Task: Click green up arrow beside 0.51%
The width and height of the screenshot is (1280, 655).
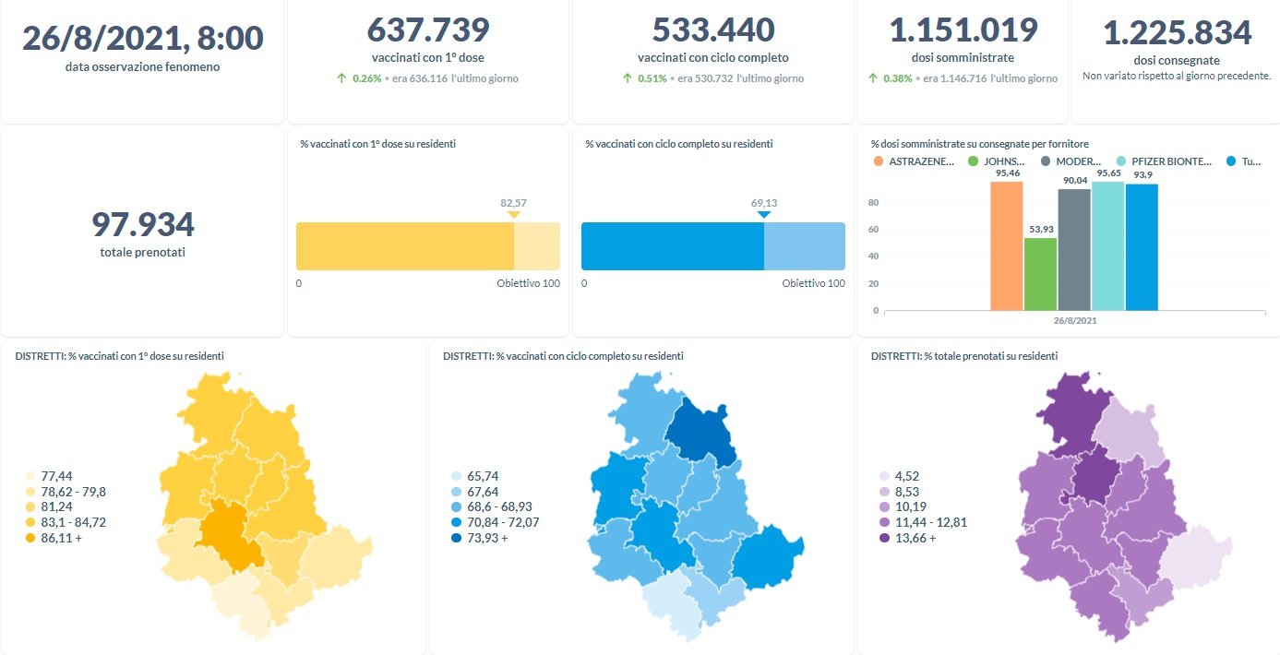Action: (x=628, y=79)
